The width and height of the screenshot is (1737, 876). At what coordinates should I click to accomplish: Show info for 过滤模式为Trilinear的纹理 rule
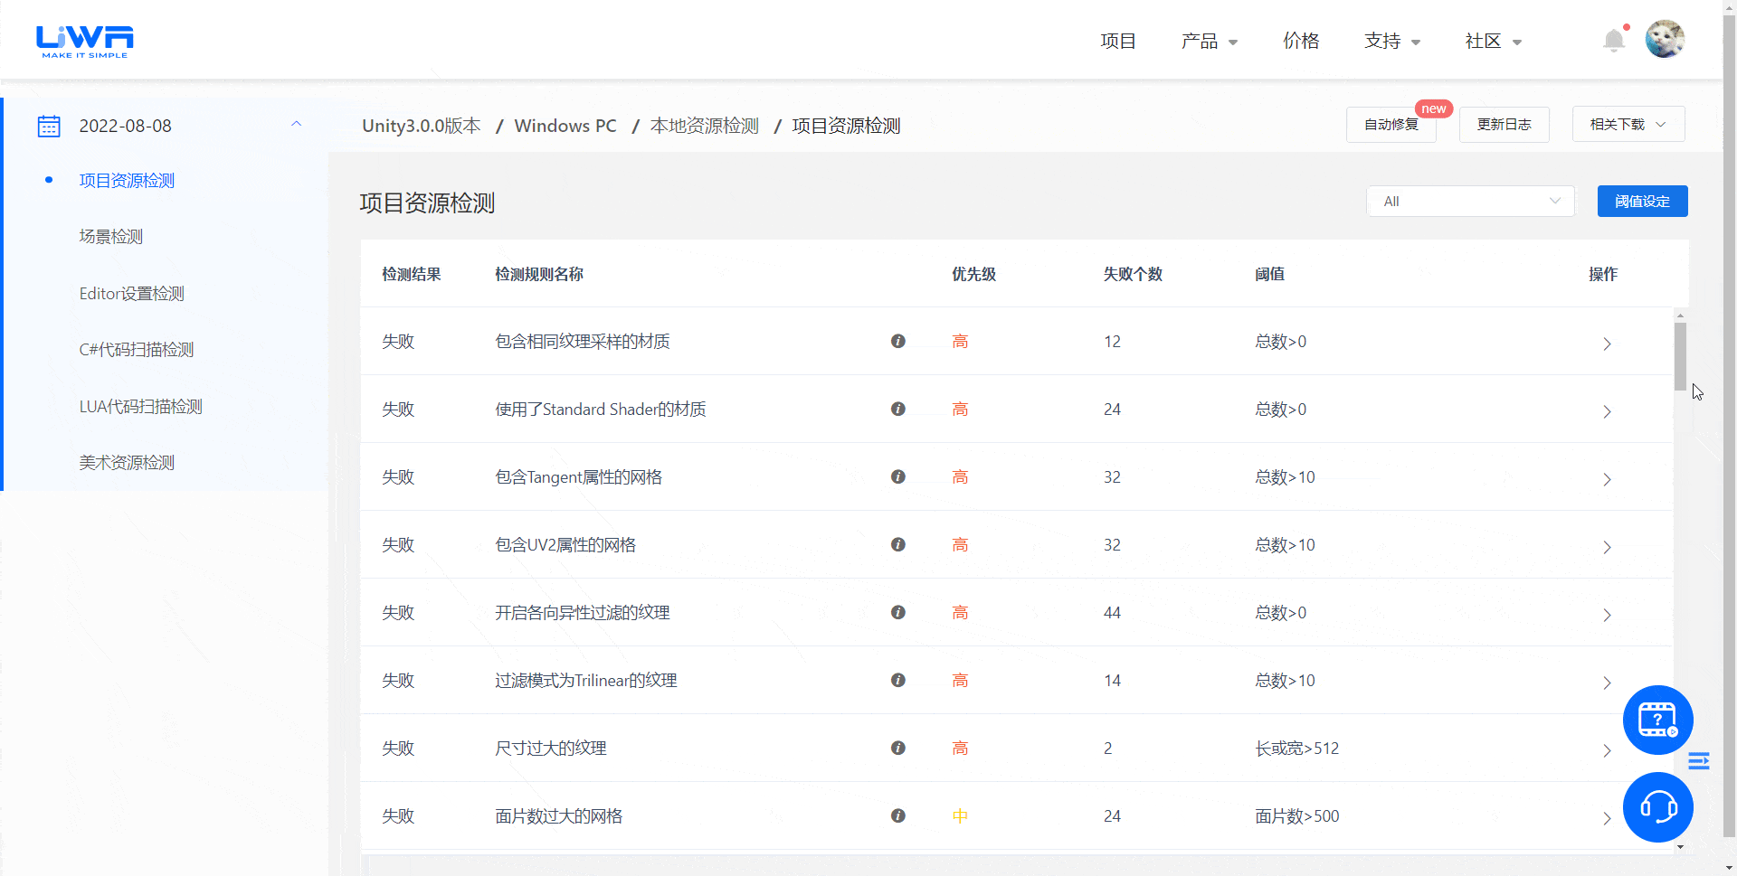pyautogui.click(x=898, y=680)
